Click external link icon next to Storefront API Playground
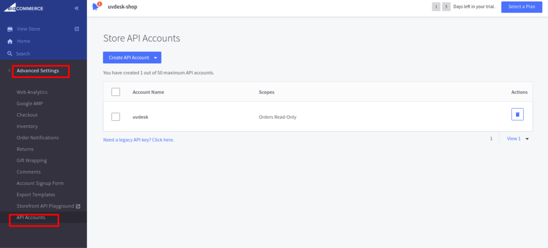This screenshot has height=248, width=548. click(78, 206)
